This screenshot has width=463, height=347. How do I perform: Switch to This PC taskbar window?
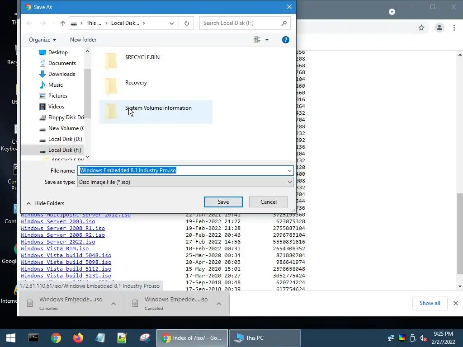[265, 338]
